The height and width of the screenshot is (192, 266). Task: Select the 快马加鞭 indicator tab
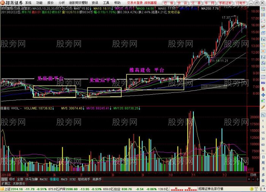tap(32, 179)
